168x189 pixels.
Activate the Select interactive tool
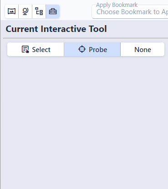36,49
